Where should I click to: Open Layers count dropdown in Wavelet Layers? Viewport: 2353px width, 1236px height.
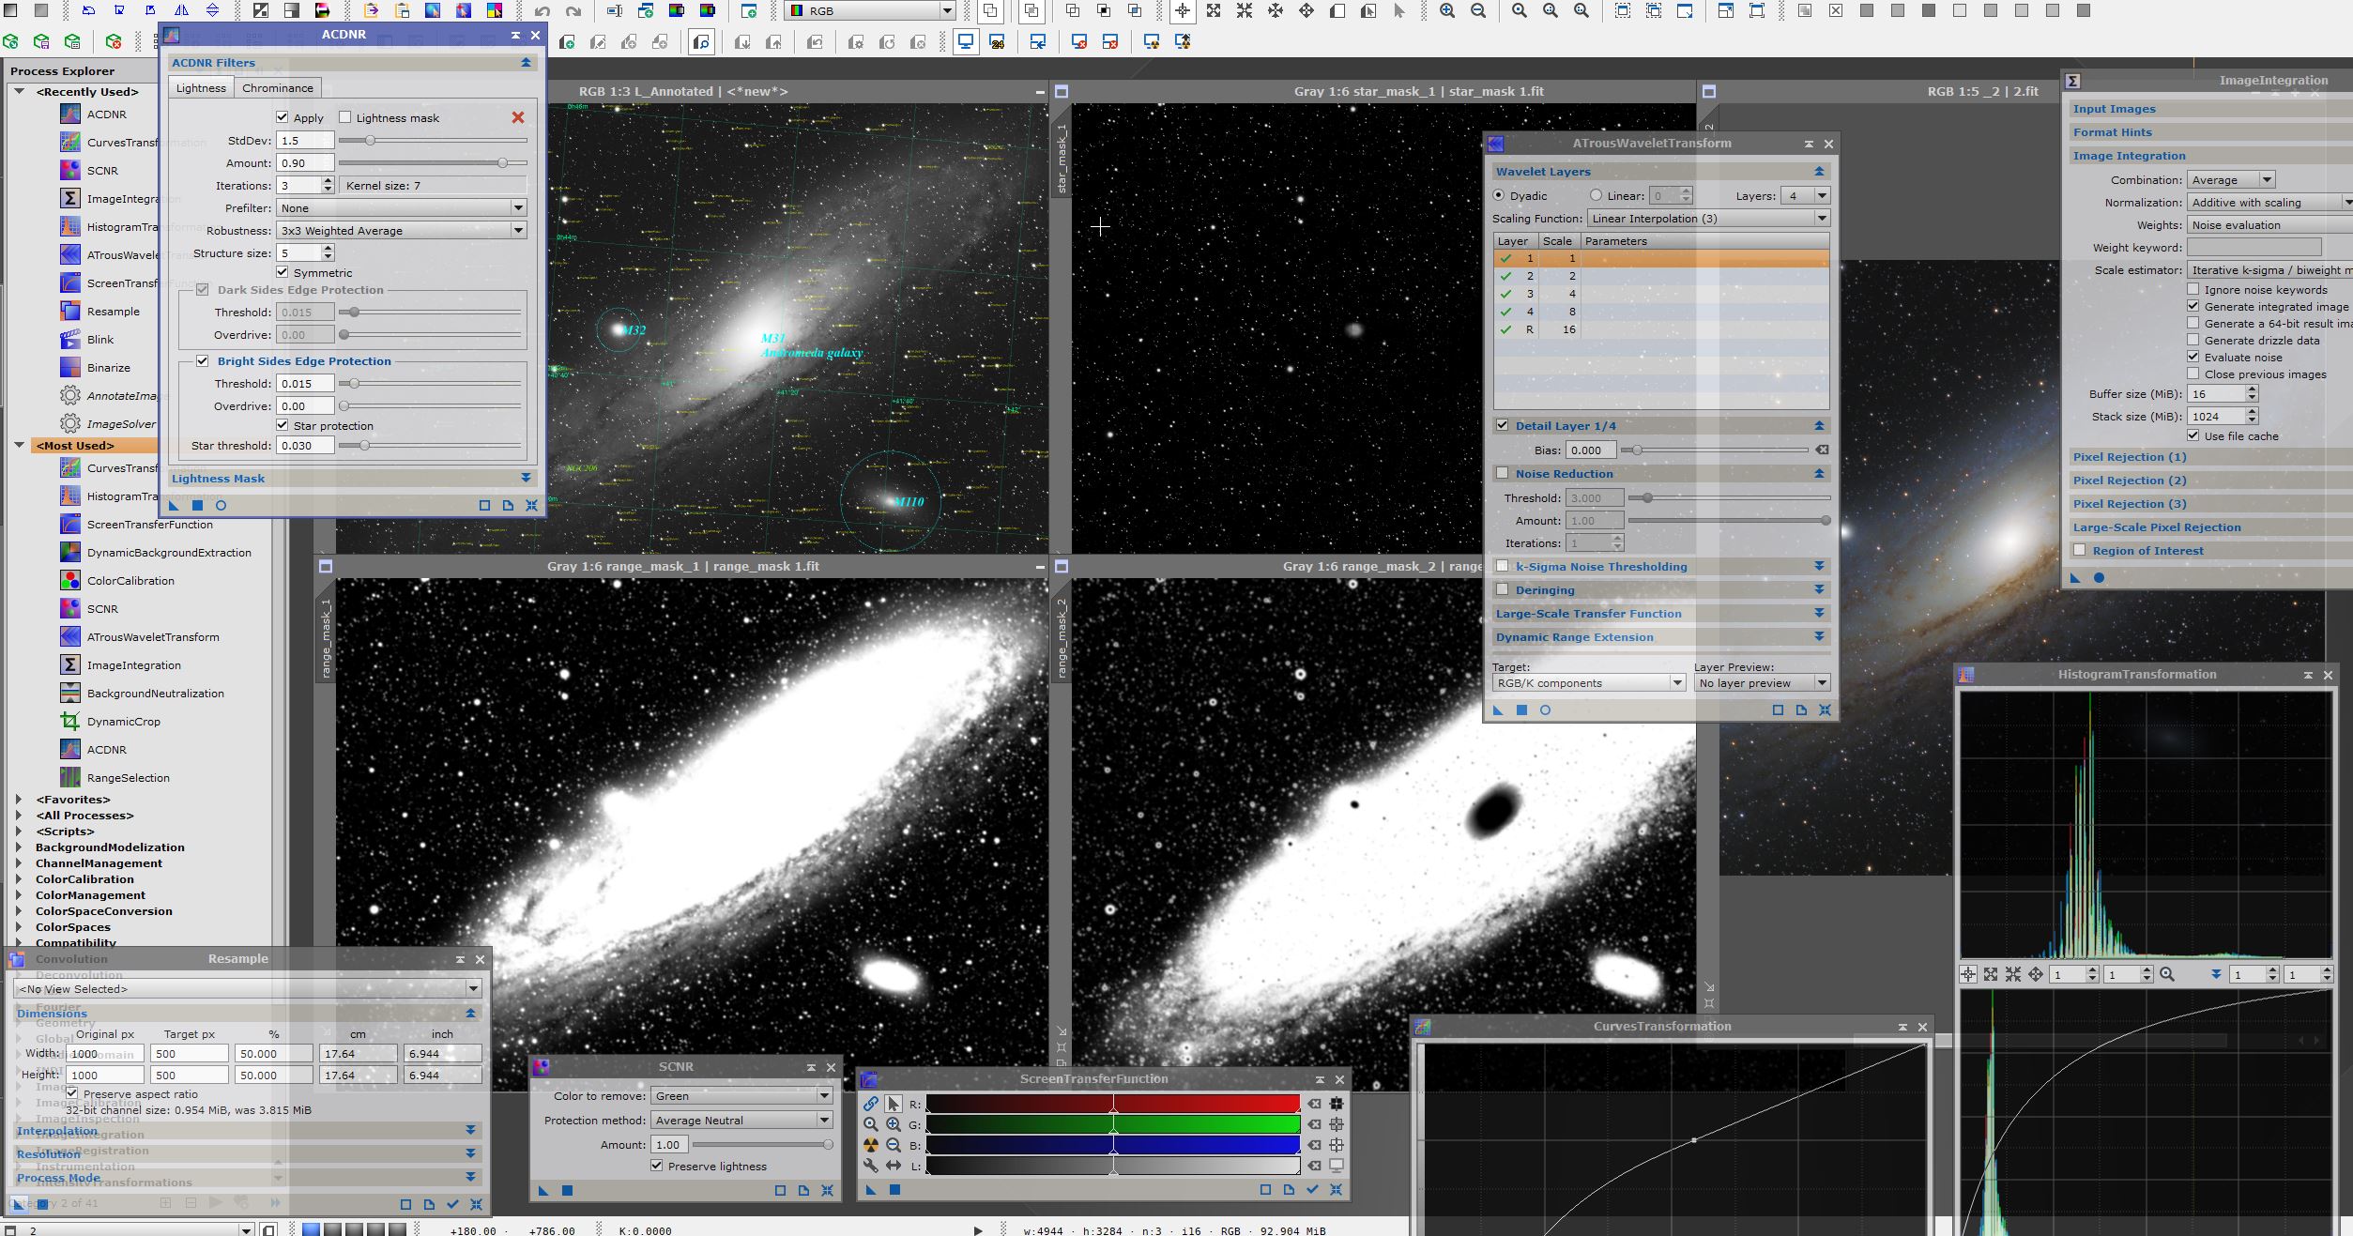coord(1807,195)
